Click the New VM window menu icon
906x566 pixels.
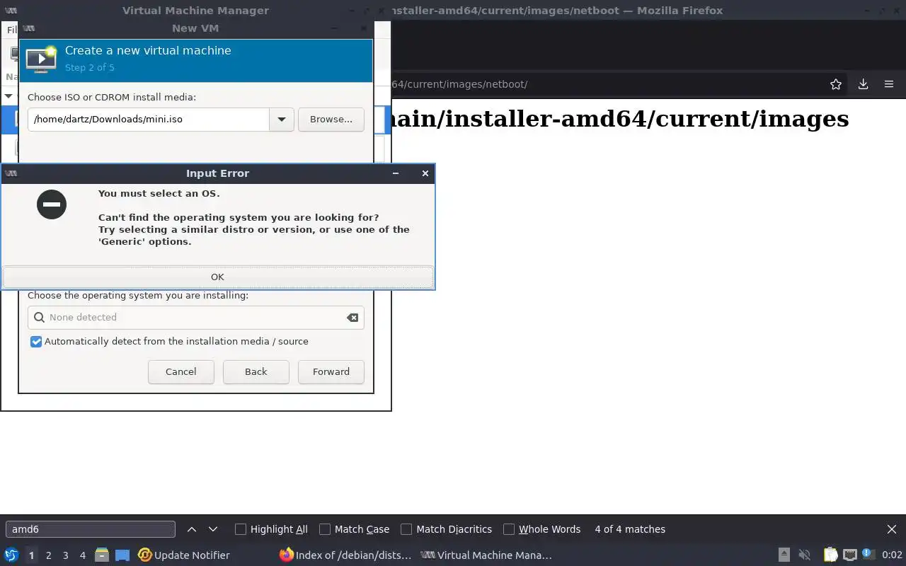pyautogui.click(x=29, y=28)
